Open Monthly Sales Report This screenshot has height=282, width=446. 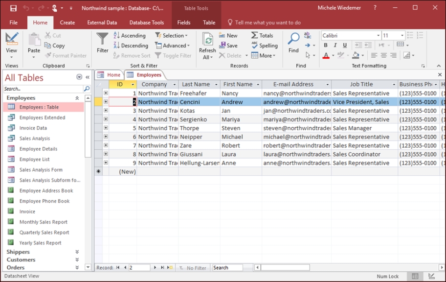click(43, 222)
